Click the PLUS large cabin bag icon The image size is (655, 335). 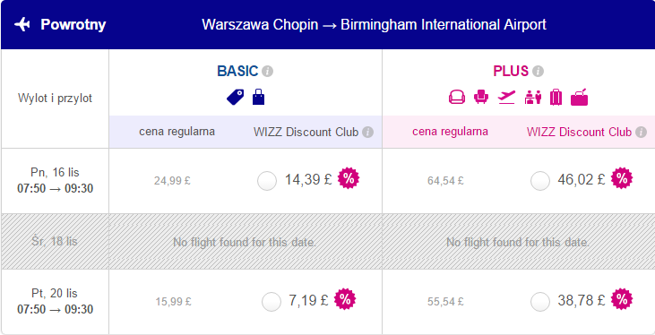579,98
